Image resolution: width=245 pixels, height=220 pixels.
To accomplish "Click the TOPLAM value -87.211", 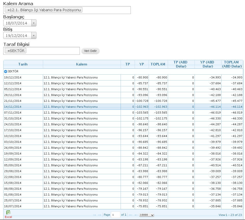I will click(162, 165).
